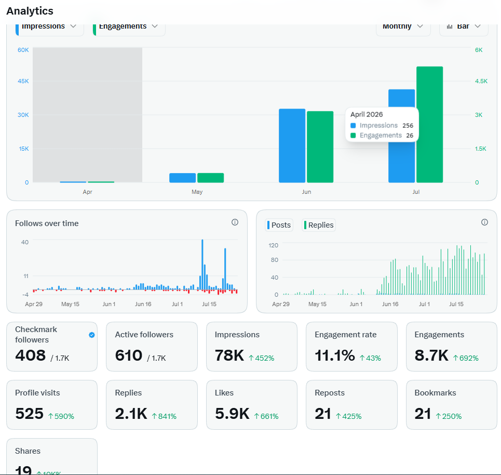Click the 'Follows over time' title
Viewport: 501px width, 475px height.
(47, 223)
